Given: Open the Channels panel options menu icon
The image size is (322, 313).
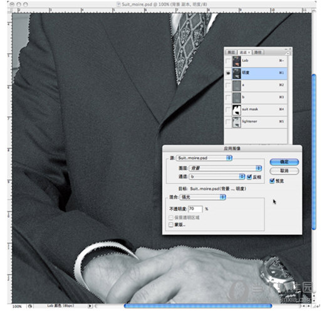Looking at the screenshot, I should pyautogui.click(x=288, y=53).
